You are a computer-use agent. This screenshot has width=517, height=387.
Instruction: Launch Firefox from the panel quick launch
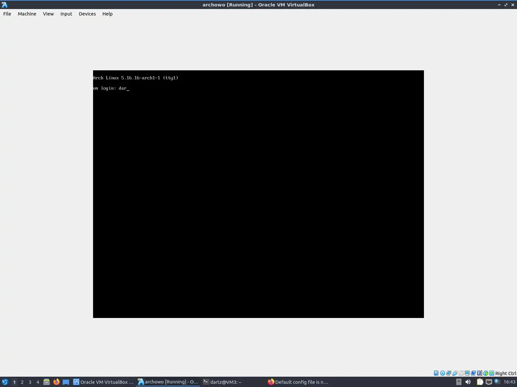[x=56, y=382]
